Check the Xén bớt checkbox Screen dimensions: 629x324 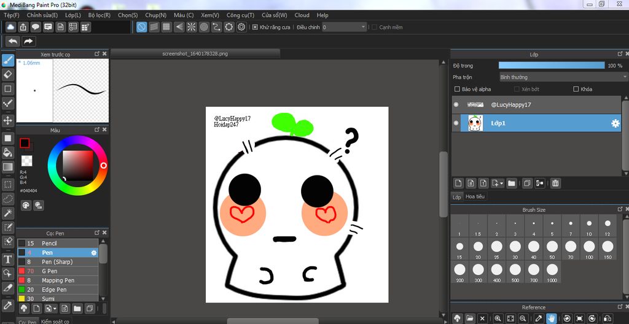point(517,89)
